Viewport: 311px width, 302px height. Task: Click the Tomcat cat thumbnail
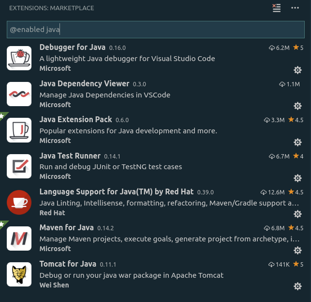click(19, 274)
